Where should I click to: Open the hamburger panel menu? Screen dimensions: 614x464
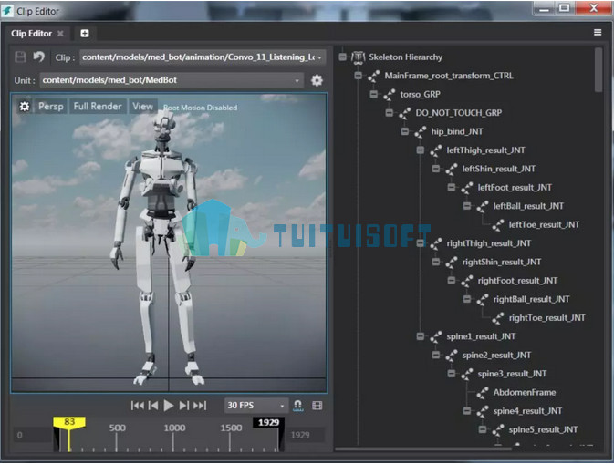[x=598, y=33]
